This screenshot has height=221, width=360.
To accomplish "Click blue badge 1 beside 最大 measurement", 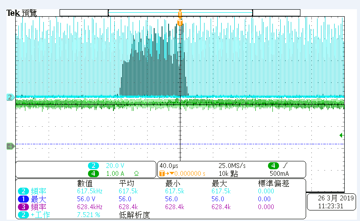I will pos(23,199).
